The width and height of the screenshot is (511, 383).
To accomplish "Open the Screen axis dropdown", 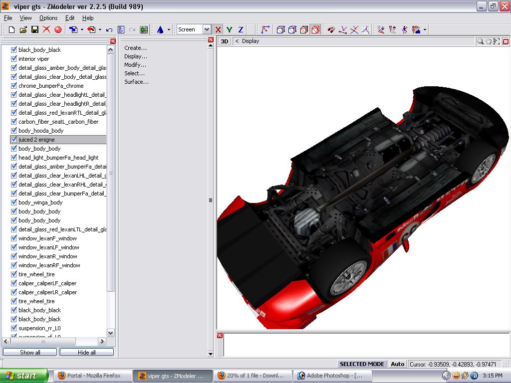I will click(207, 30).
